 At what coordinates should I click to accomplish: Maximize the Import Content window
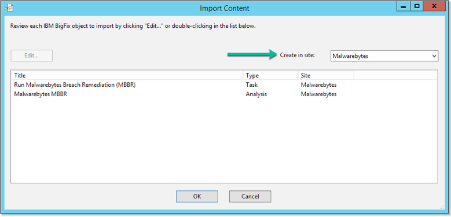[417, 6]
